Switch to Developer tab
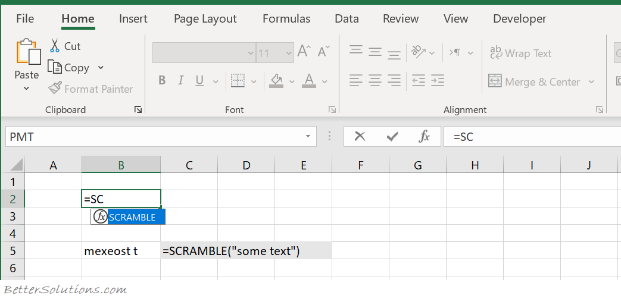Viewport: 621px width, 299px height. click(520, 18)
